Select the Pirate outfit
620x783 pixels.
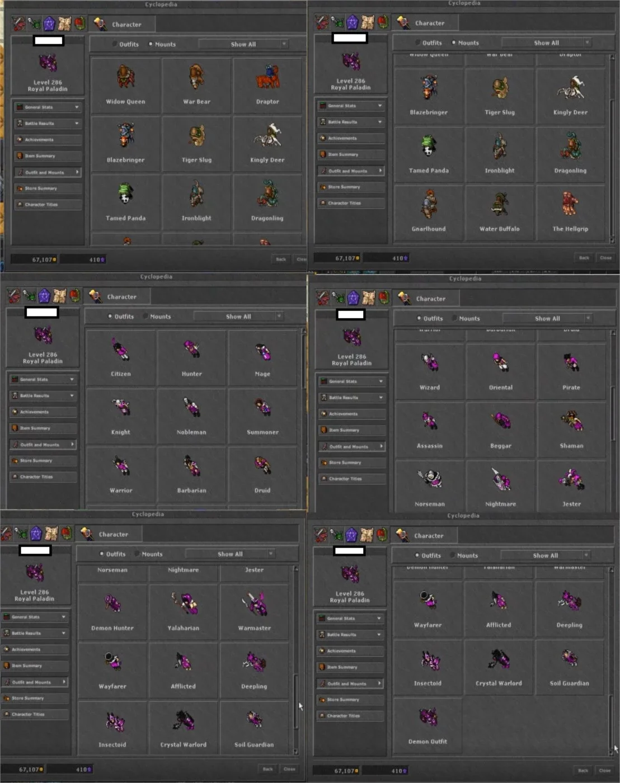[571, 371]
